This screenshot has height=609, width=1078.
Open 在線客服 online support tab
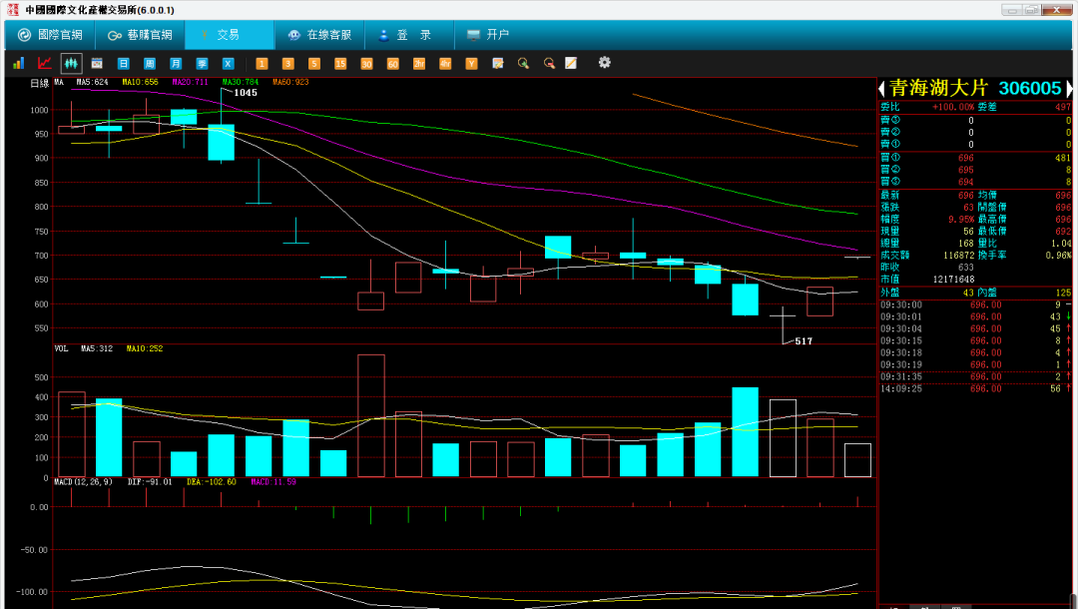319,34
